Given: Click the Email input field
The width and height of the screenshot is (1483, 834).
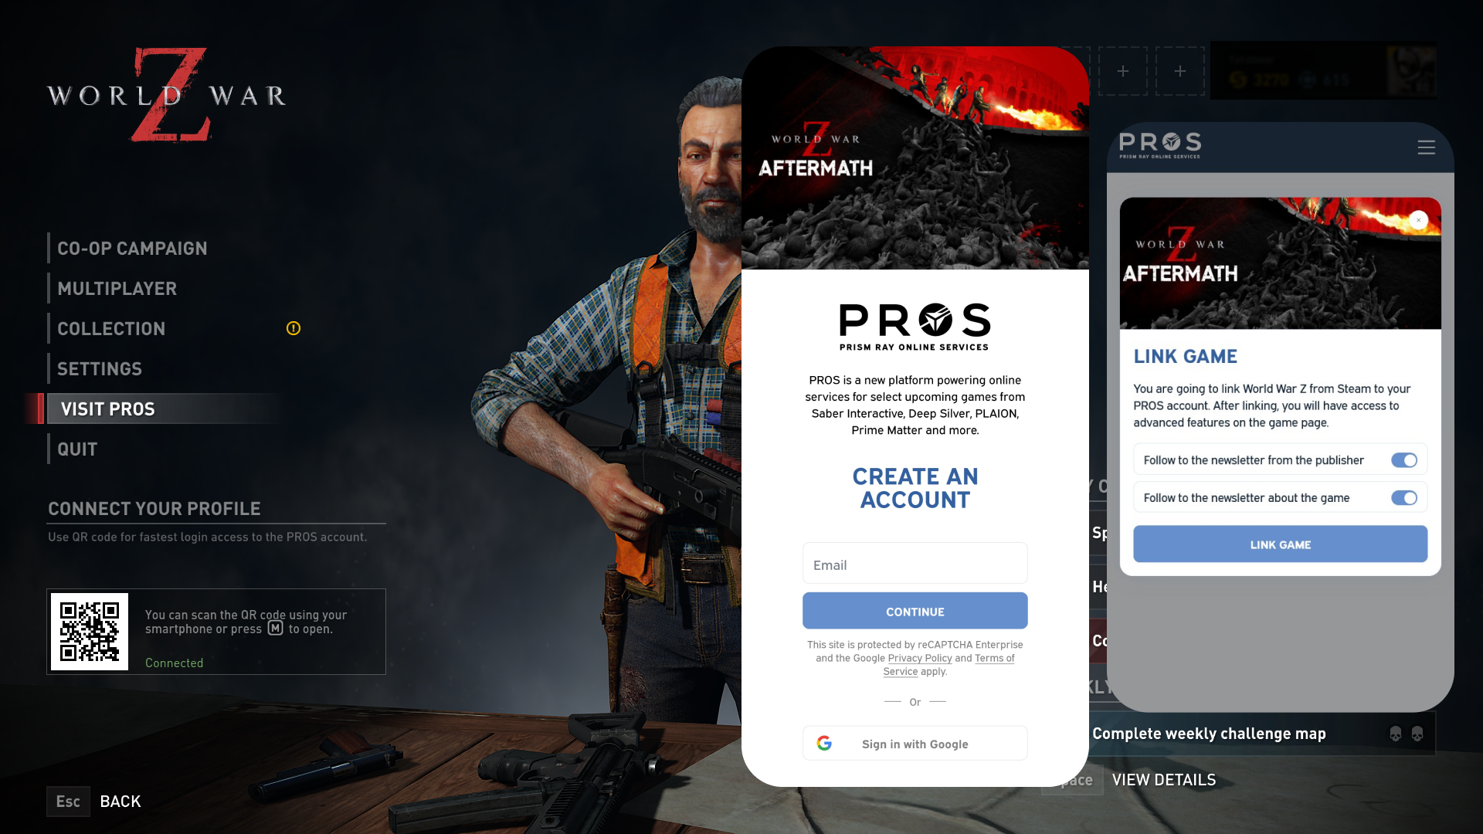Looking at the screenshot, I should coord(915,564).
